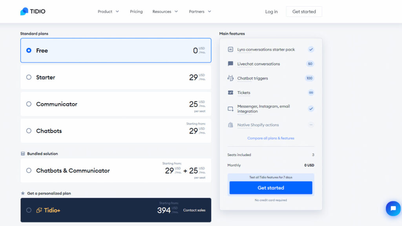
Task: Click the Native Shopify actions bag icon
Action: coord(231,125)
